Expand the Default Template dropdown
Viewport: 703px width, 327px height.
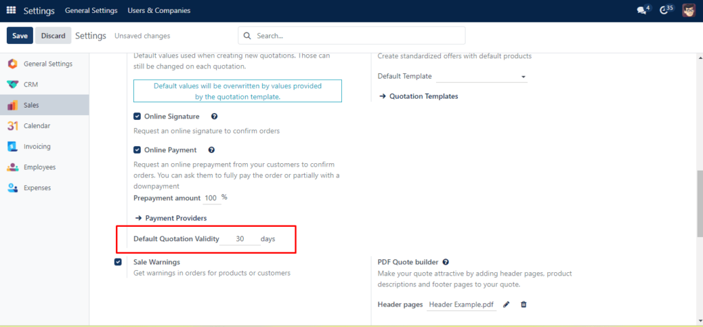tap(481, 76)
